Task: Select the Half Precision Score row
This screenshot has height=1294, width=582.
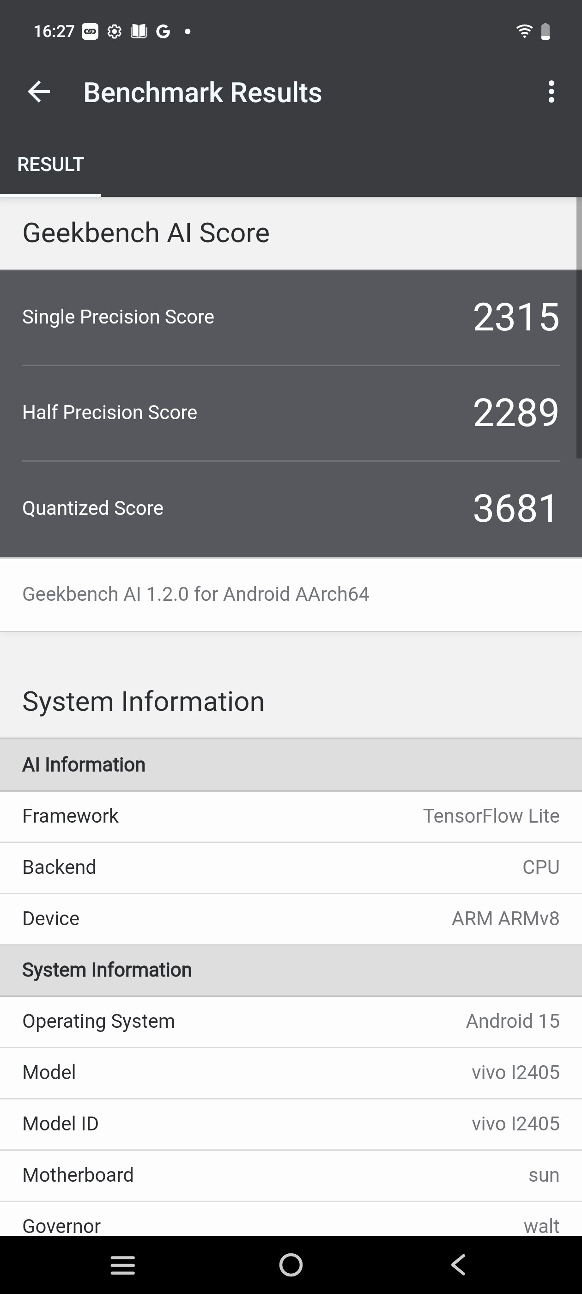Action: pyautogui.click(x=291, y=413)
